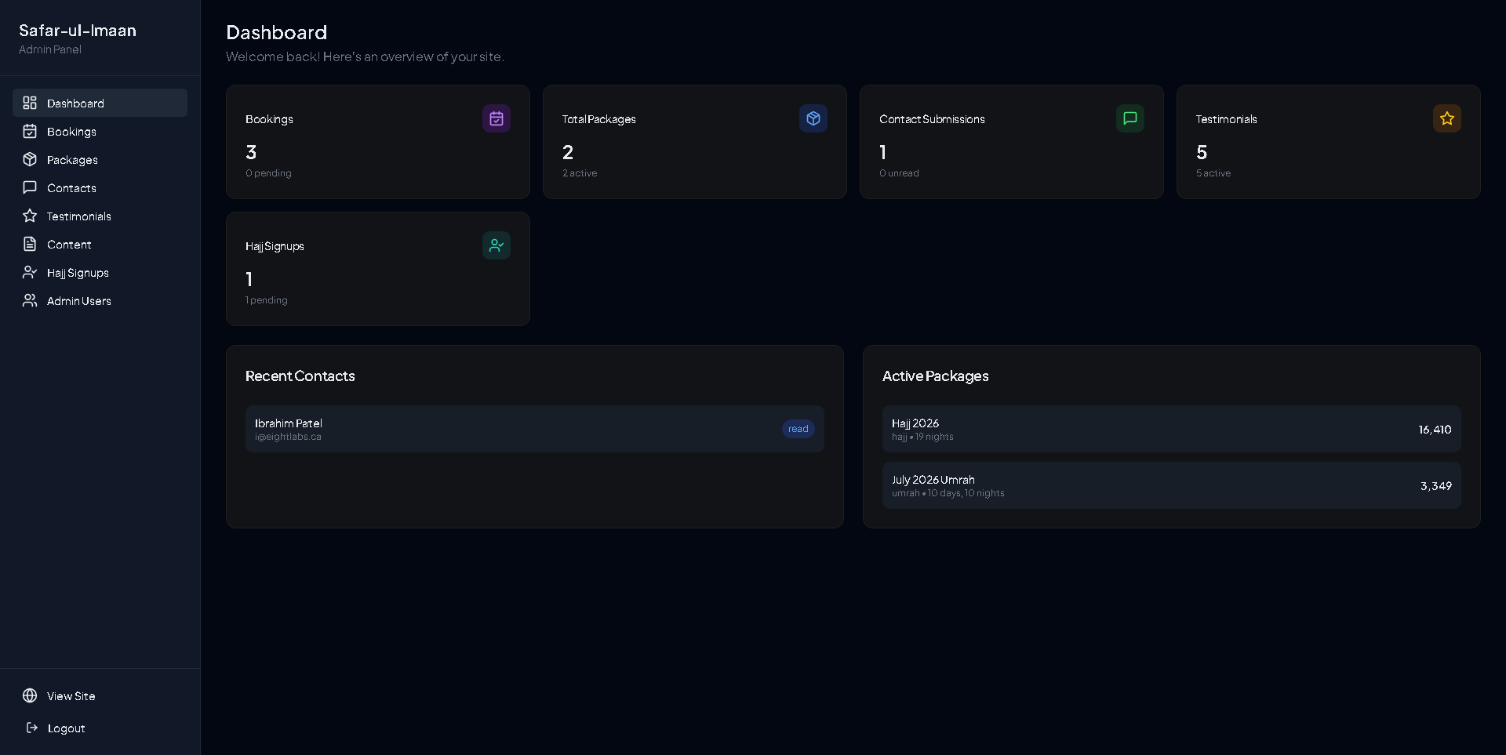Click the Packages cube icon in sidebar
The image size is (1506, 755).
click(x=29, y=159)
